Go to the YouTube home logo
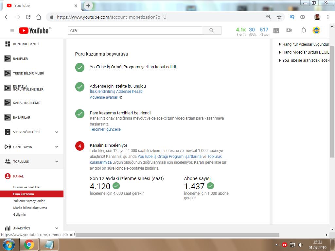This screenshot has height=251, width=335. (34, 30)
